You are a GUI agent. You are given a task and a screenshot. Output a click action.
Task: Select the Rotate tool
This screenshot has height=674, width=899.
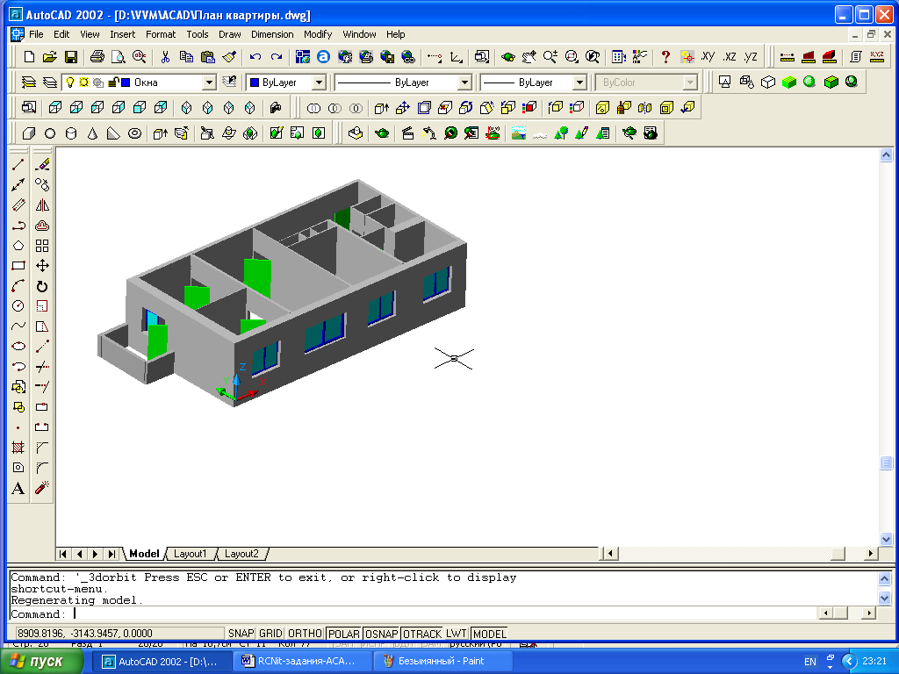42,286
